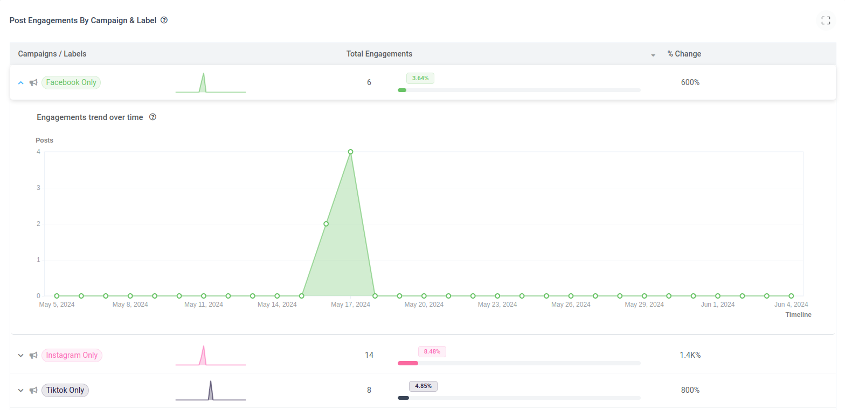
Task: Collapse the Facebook Only row
Action: [x=21, y=83]
